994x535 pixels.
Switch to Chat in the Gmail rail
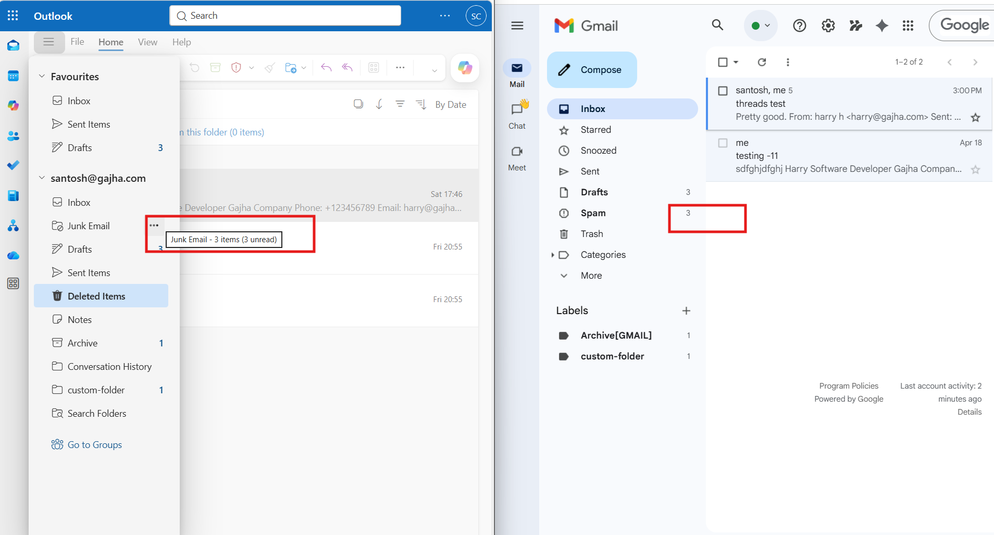pyautogui.click(x=517, y=116)
